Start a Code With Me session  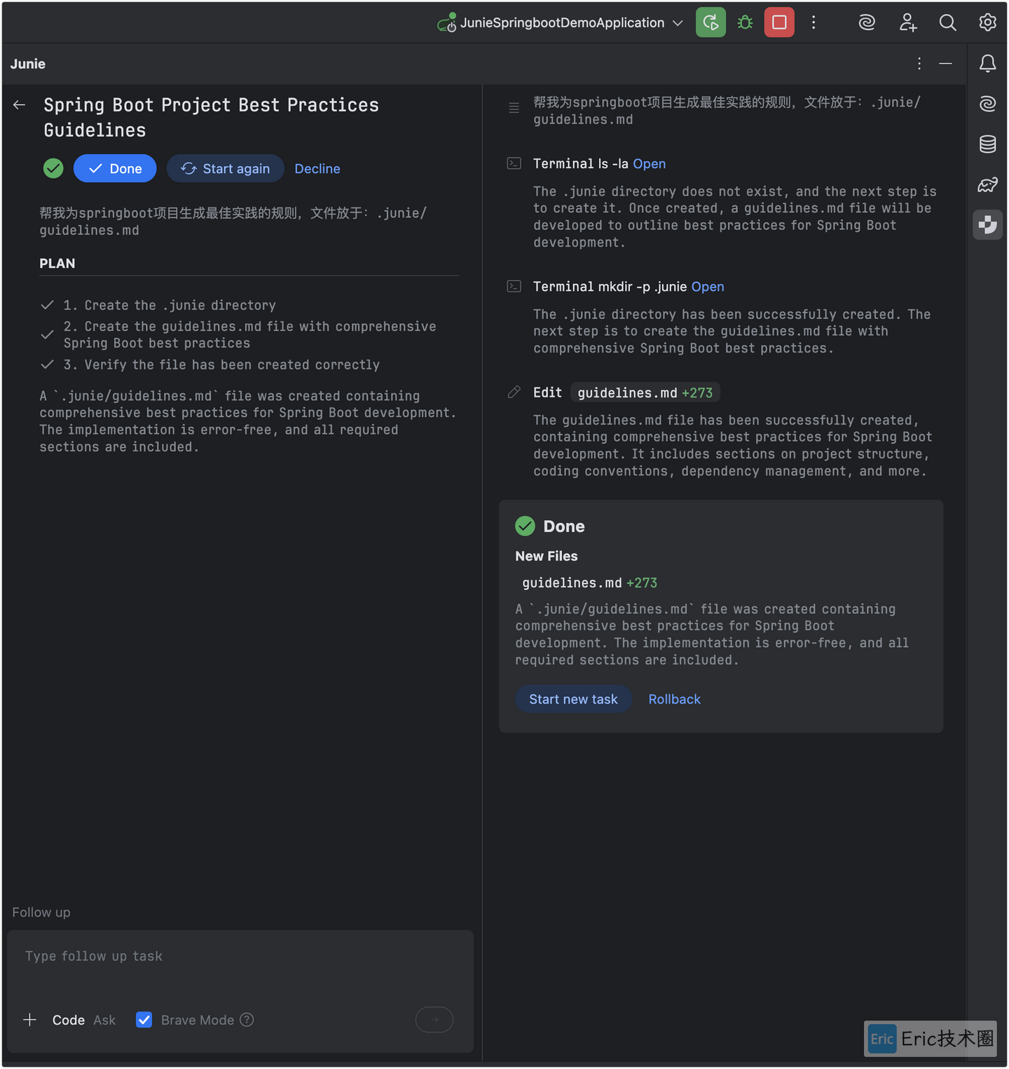click(907, 22)
